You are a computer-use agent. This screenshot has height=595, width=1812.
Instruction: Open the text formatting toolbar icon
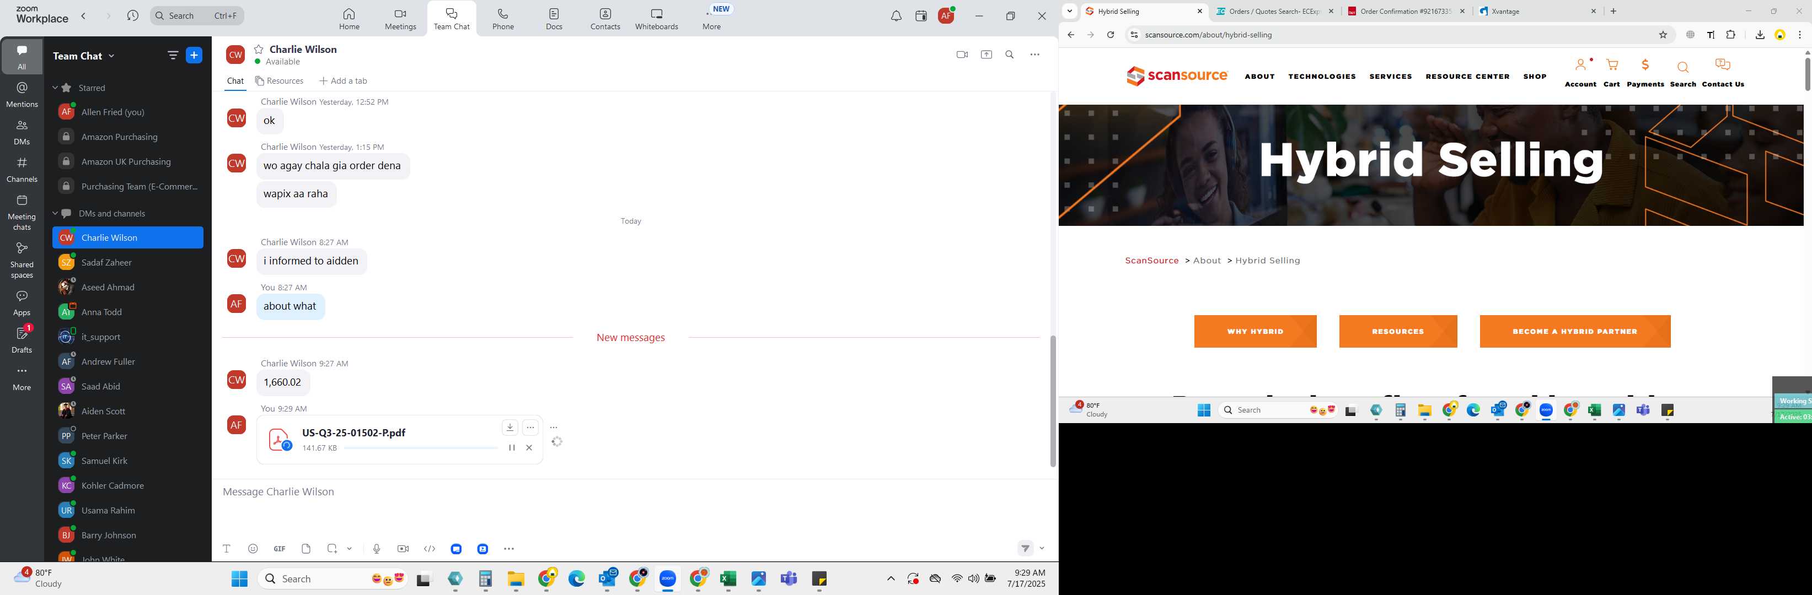pos(227,549)
